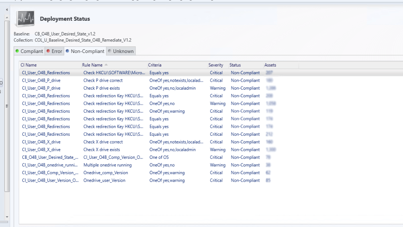This screenshot has height=227, width=403.
Task: Sort by the CI Name column header
Action: pos(29,65)
